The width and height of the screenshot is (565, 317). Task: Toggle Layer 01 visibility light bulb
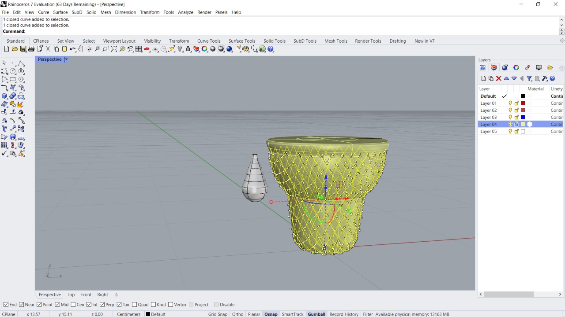(510, 103)
